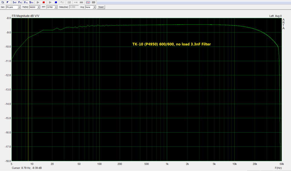Click the copy icon in toolbar
291x171 pixels.
coord(3,2)
